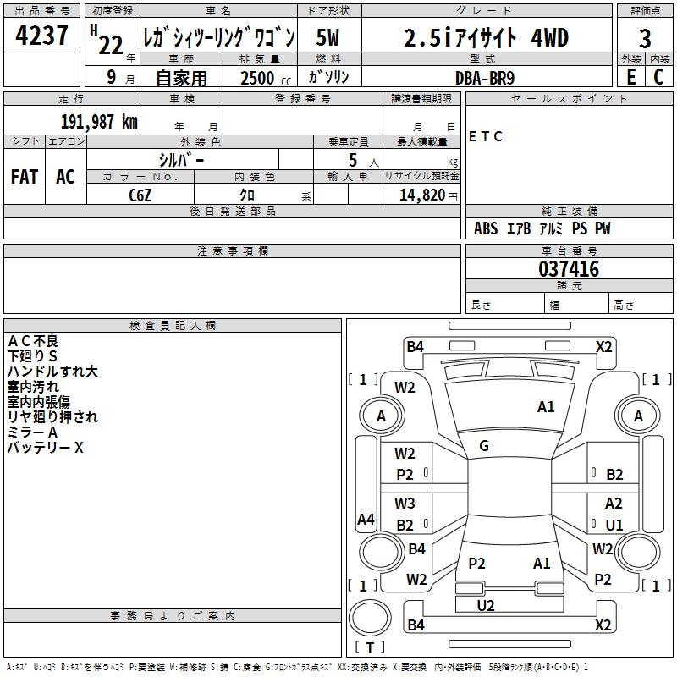The height and width of the screenshot is (677, 677).
Task: Click the grade text 2.5iアイサイト 4WD
Action: click(x=486, y=37)
